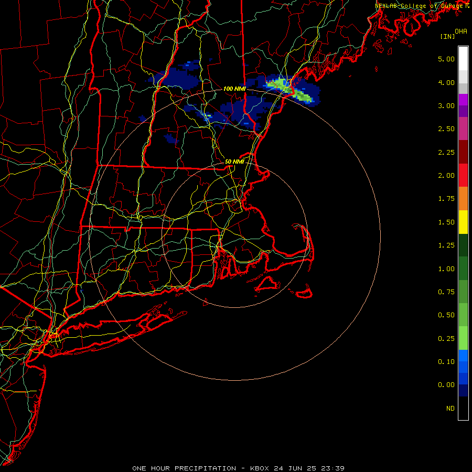Click the "[IN]" units label

(448, 37)
